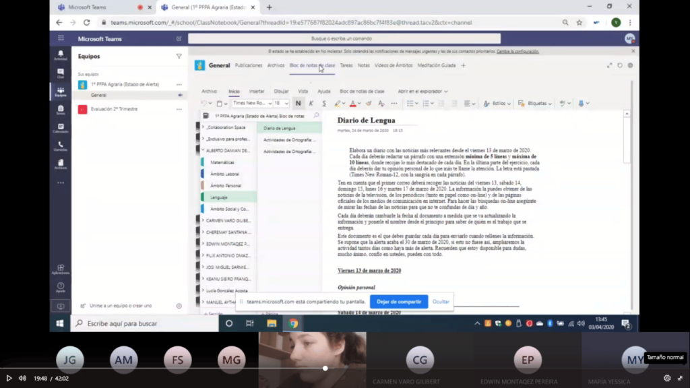Image resolution: width=690 pixels, height=388 pixels.
Task: Play the recorded video
Action: coord(9,379)
